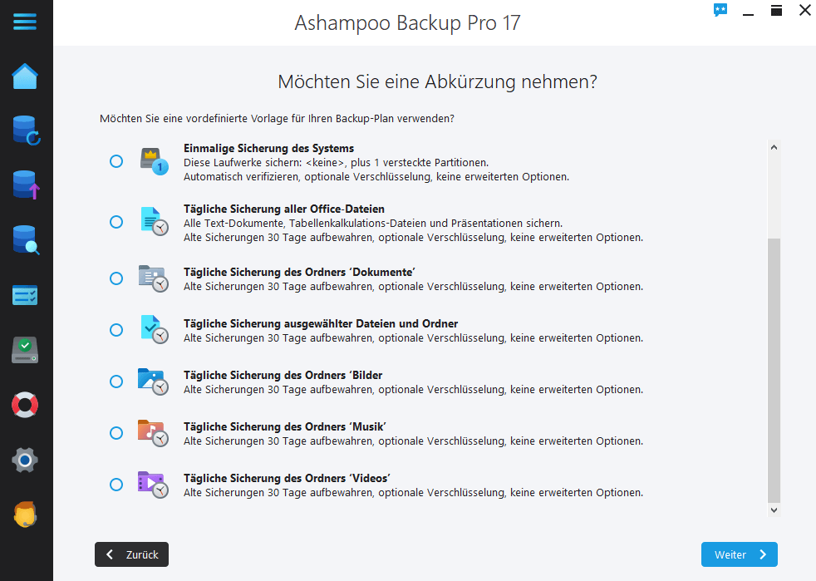Open settings using the gear icon
The width and height of the screenshot is (816, 581).
26,460
